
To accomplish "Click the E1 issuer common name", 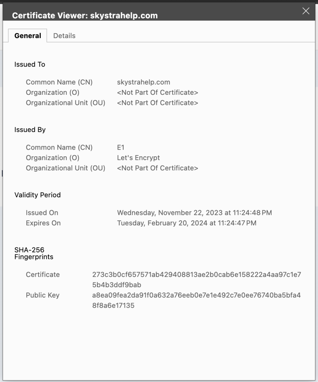I will [x=121, y=147].
